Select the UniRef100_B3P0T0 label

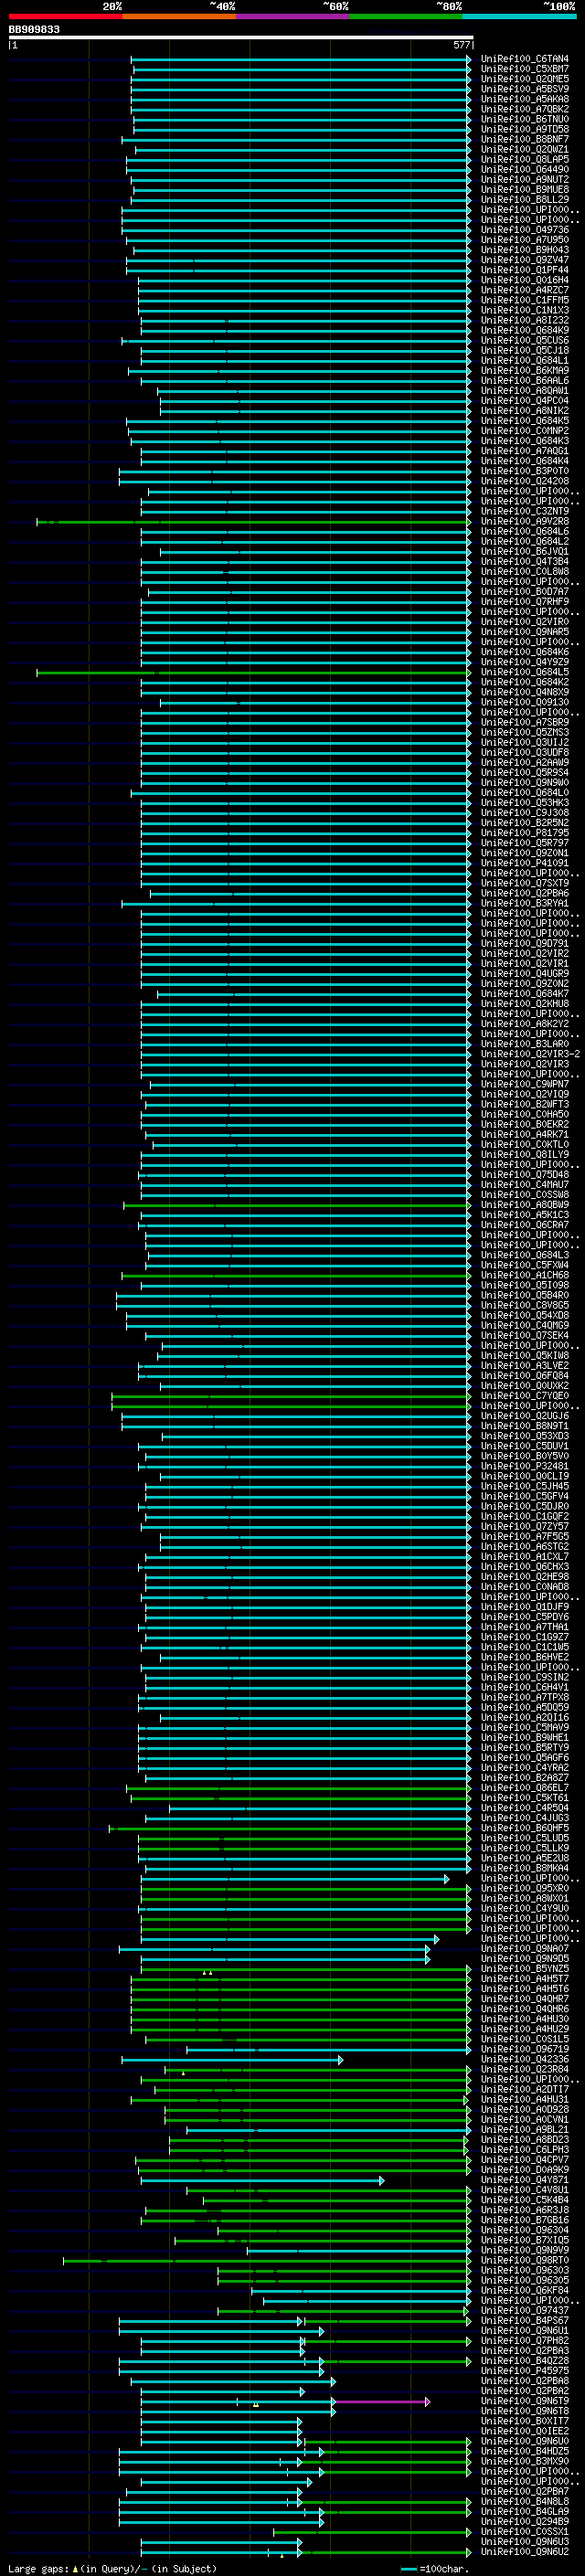tap(525, 472)
